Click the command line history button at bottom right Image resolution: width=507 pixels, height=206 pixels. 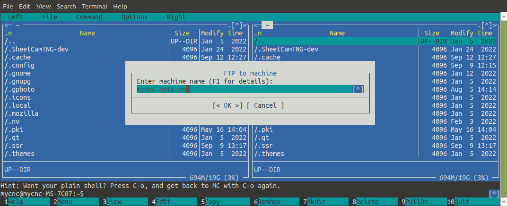pos(494,194)
